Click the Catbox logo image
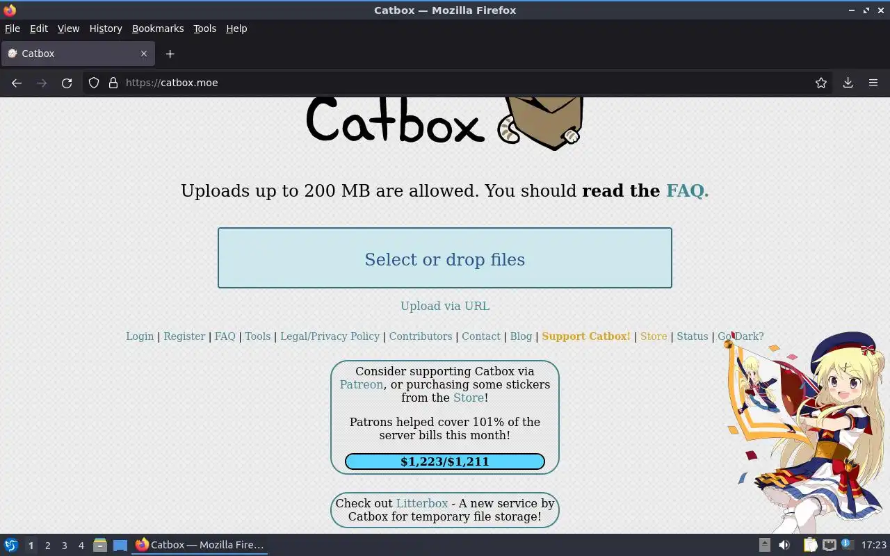Image resolution: width=890 pixels, height=556 pixels. click(x=445, y=123)
